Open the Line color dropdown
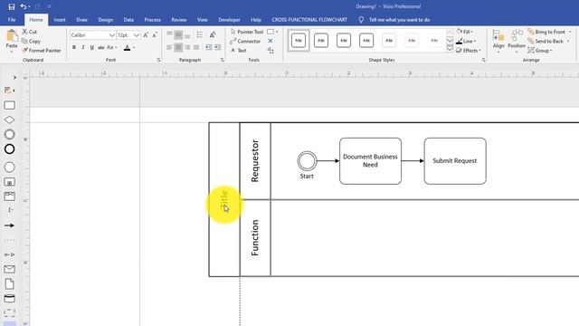The width and height of the screenshot is (579, 326). (466, 41)
